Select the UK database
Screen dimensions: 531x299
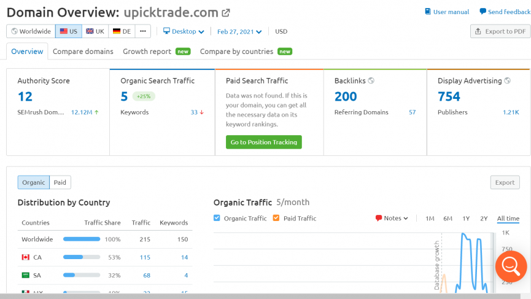click(x=95, y=31)
